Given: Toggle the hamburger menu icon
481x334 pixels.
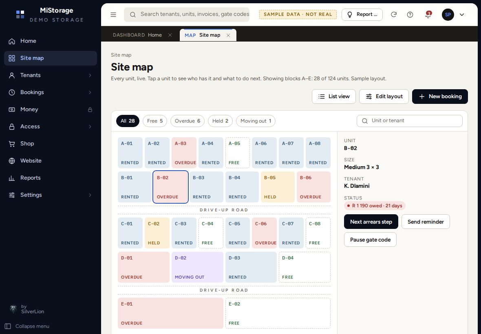Looking at the screenshot, I should tap(113, 15).
